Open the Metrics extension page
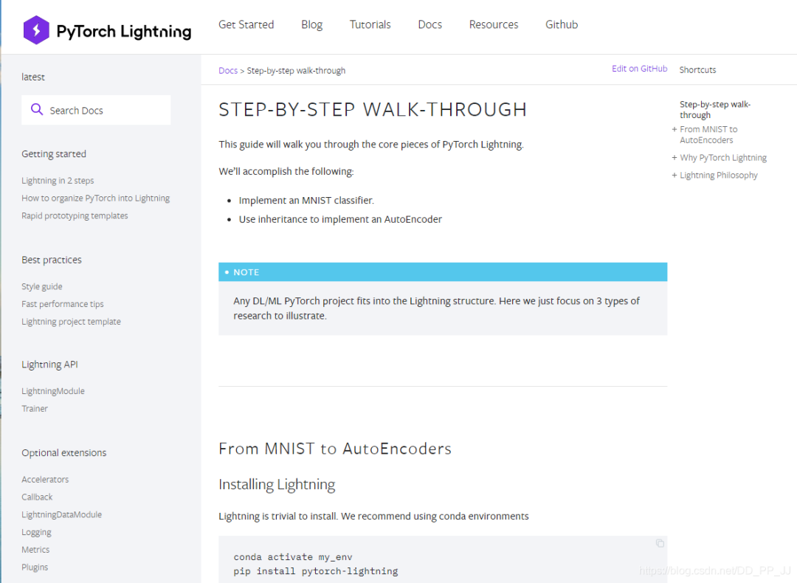 pyautogui.click(x=35, y=550)
